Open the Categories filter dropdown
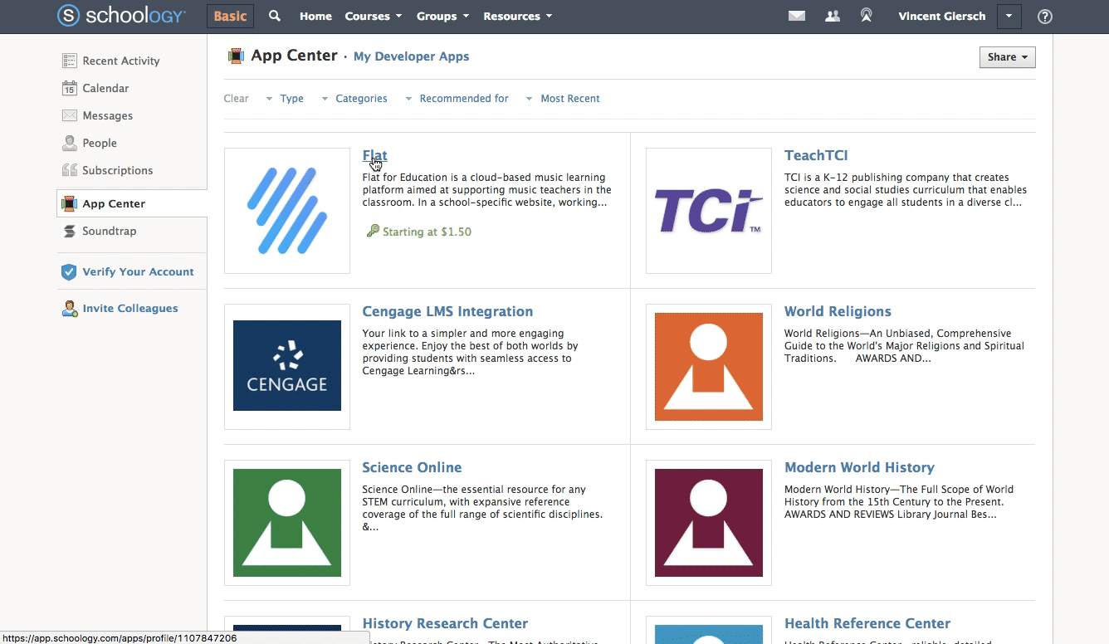The height and width of the screenshot is (644, 1109). [354, 99]
